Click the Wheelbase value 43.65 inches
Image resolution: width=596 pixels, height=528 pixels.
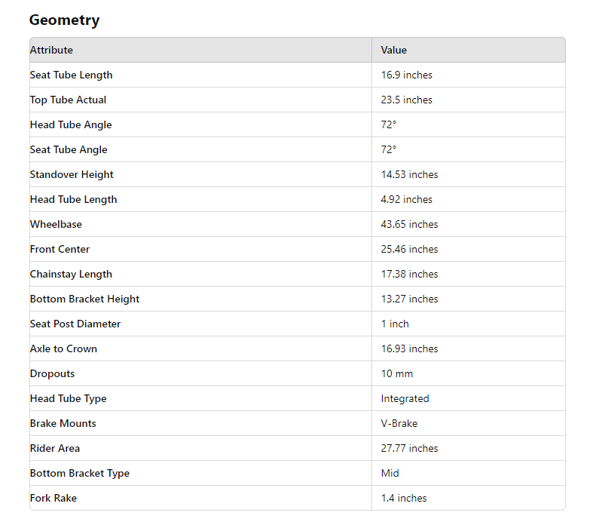[x=409, y=225]
